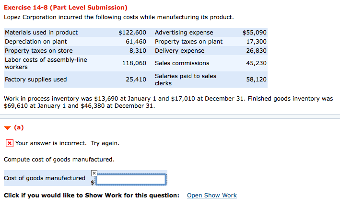This screenshot has width=340, height=207.
Task: Open the Show Work link
Action: pos(211,195)
